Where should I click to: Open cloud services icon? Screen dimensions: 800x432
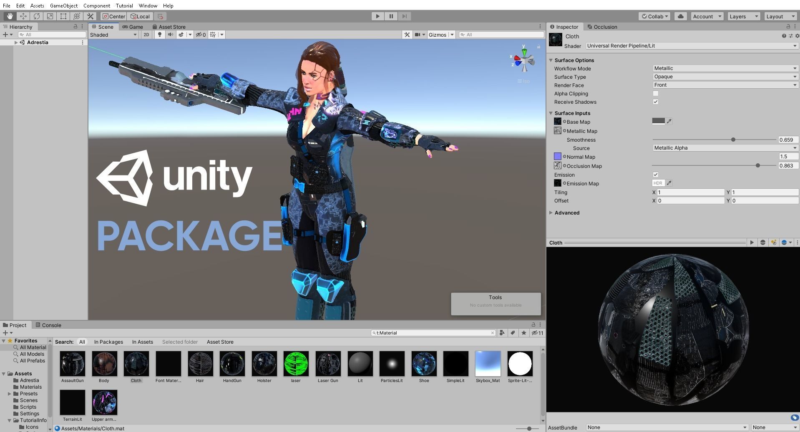(681, 16)
